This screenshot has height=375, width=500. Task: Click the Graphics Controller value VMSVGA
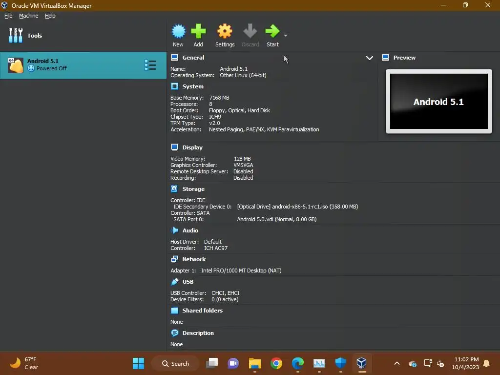(x=243, y=165)
